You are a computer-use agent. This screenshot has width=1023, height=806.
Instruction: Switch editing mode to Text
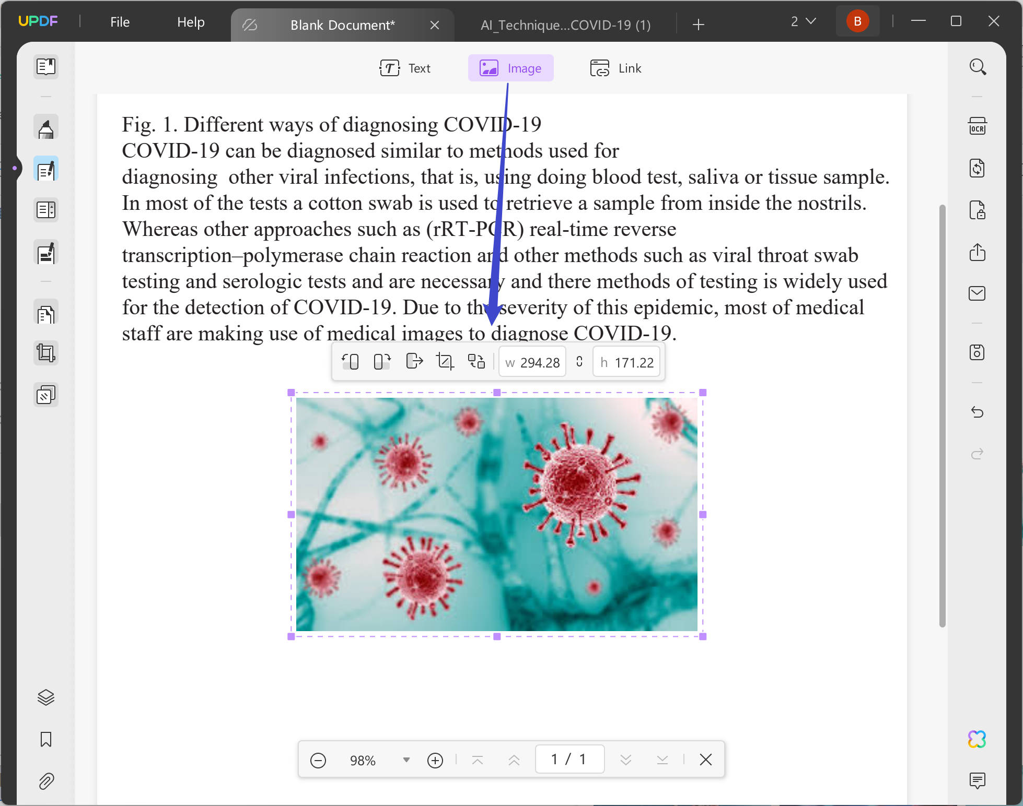point(406,68)
